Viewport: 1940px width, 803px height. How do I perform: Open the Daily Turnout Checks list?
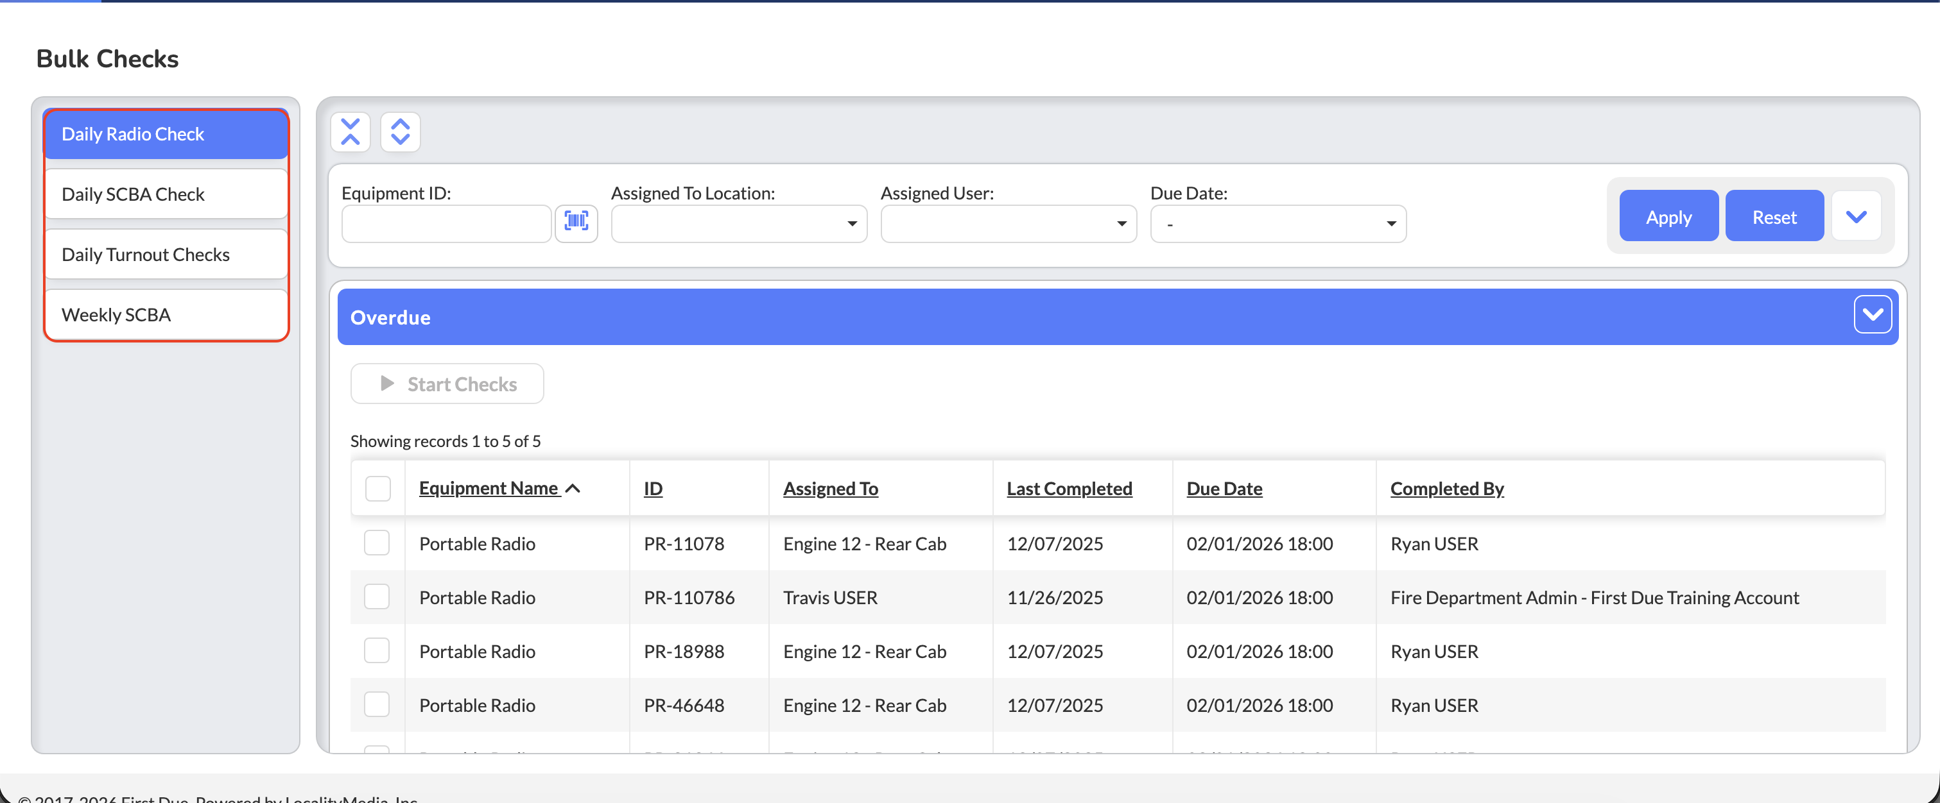coord(166,255)
